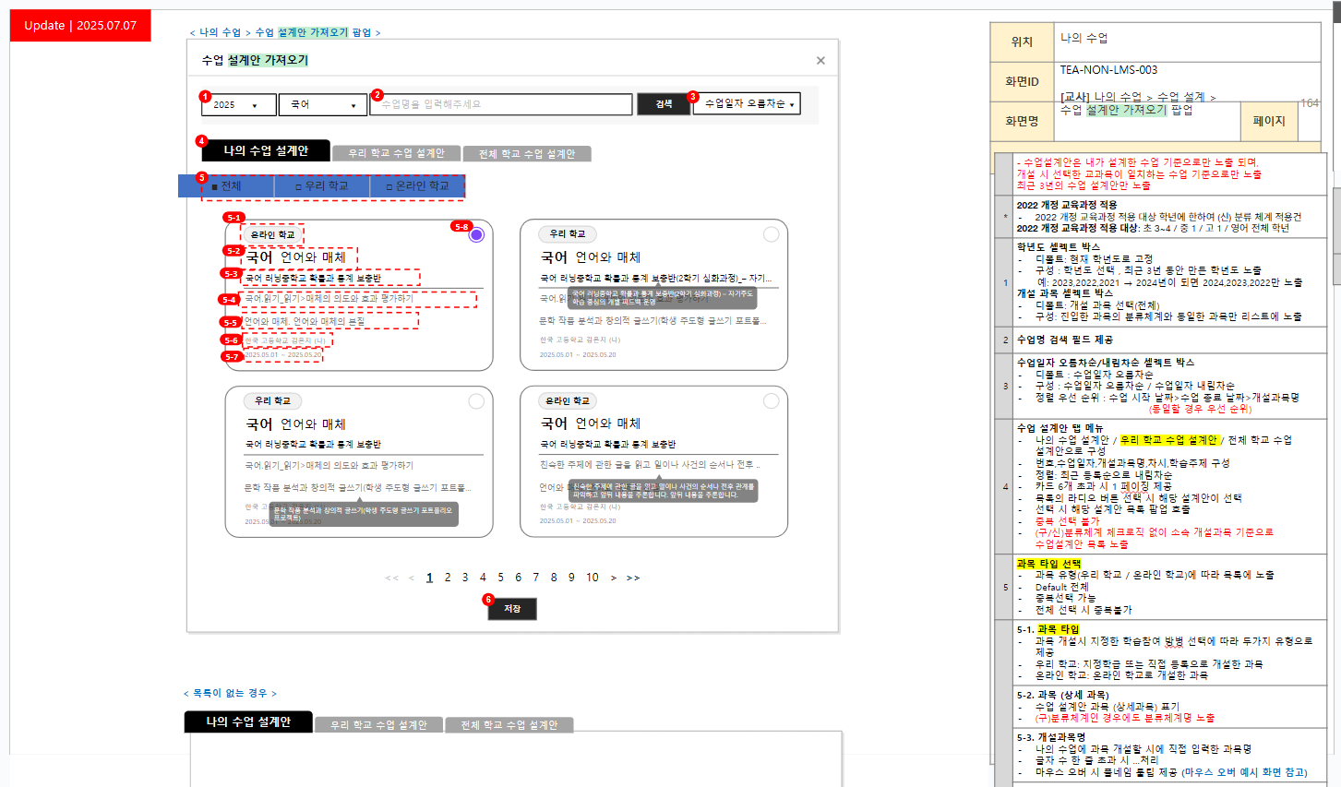The width and height of the screenshot is (1341, 787).
Task: Go to next page with single > arrow
Action: [x=614, y=578]
